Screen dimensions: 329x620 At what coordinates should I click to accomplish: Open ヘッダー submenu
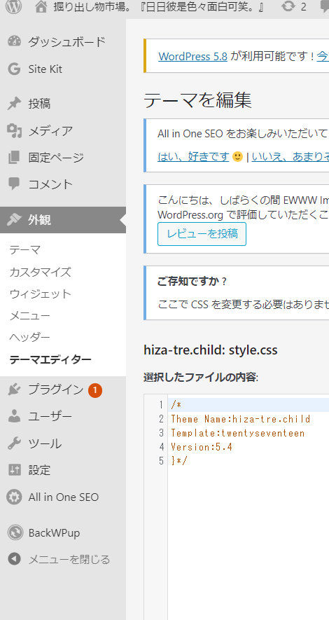click(x=30, y=337)
